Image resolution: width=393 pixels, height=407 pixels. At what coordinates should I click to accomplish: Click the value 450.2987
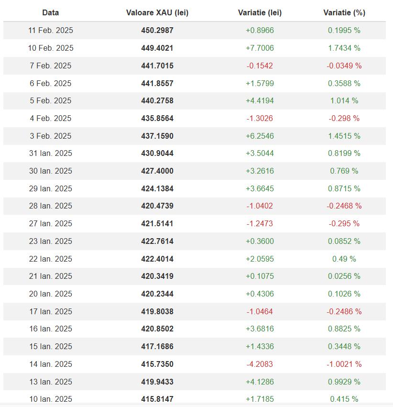coord(157,31)
